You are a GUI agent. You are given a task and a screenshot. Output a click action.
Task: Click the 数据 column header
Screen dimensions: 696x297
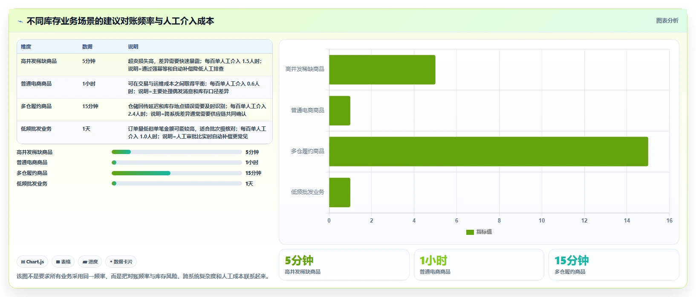[x=87, y=47]
